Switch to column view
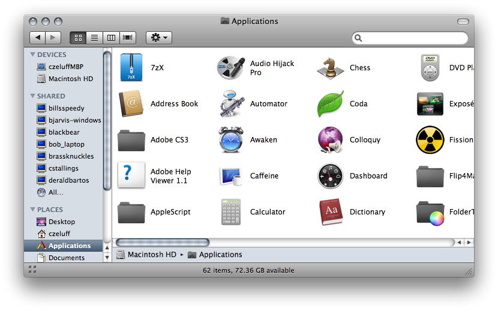The width and height of the screenshot is (498, 310). (111, 38)
